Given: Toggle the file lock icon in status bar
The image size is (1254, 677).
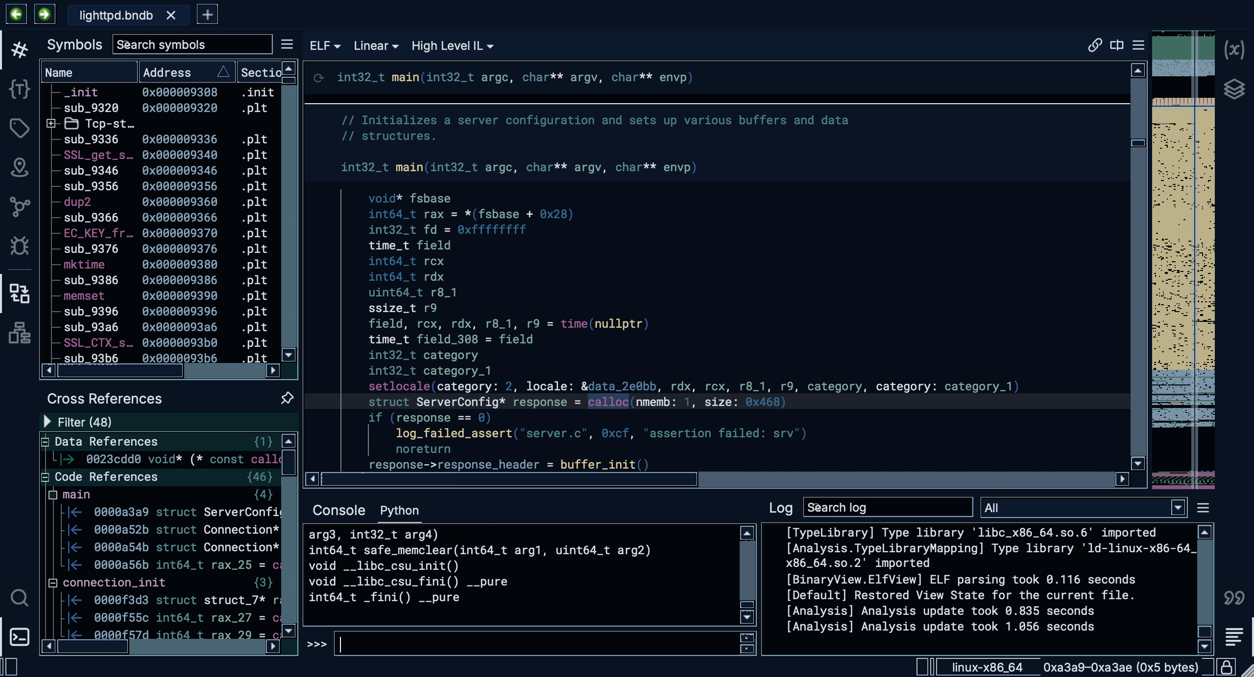Looking at the screenshot, I should pos(1227,667).
